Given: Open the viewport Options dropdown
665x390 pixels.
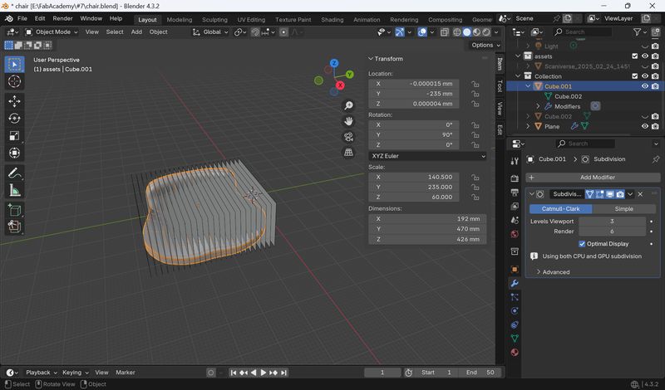Looking at the screenshot, I should pos(485,46).
